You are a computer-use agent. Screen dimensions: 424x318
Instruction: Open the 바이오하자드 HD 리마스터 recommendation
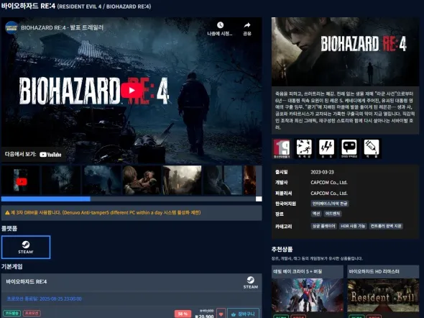coord(383,291)
